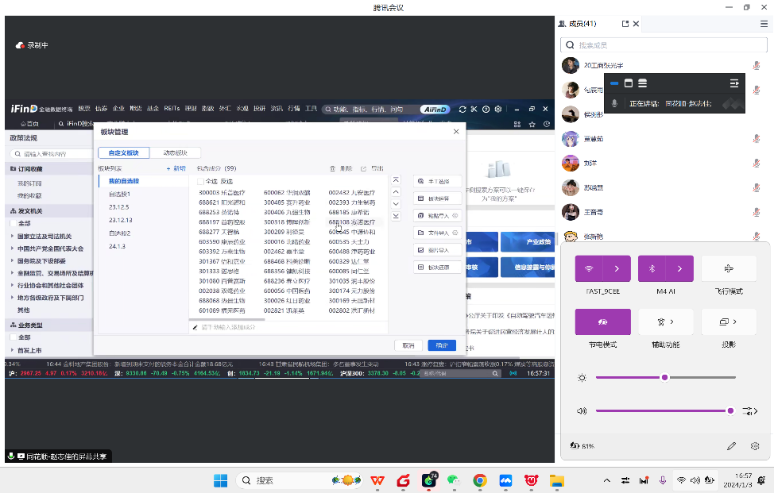774x493 pixels.
Task: Open the members panel hamburger menu
Action: pos(764,24)
